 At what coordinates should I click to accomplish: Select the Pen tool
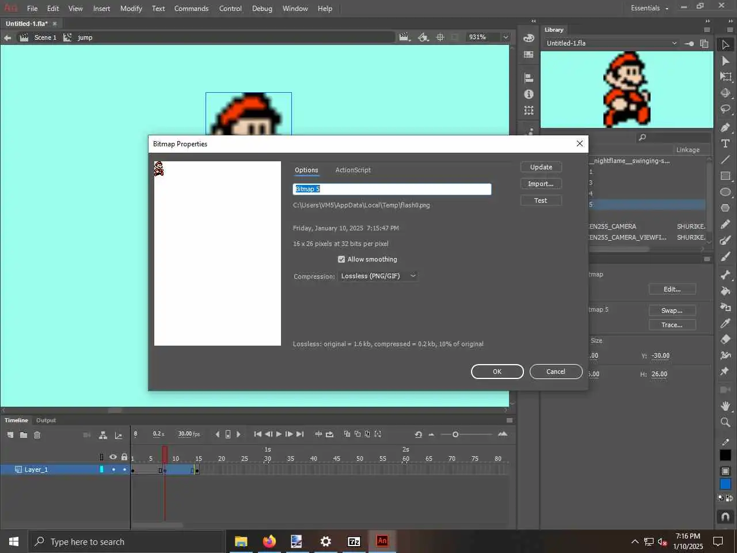pyautogui.click(x=725, y=127)
